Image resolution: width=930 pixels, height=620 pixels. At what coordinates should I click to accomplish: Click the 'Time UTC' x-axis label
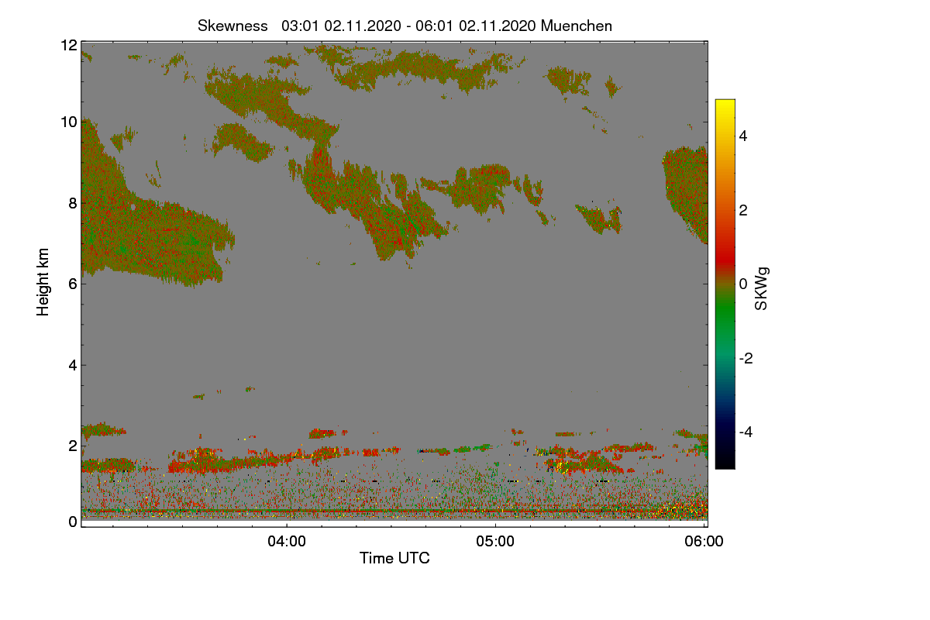[x=394, y=558]
